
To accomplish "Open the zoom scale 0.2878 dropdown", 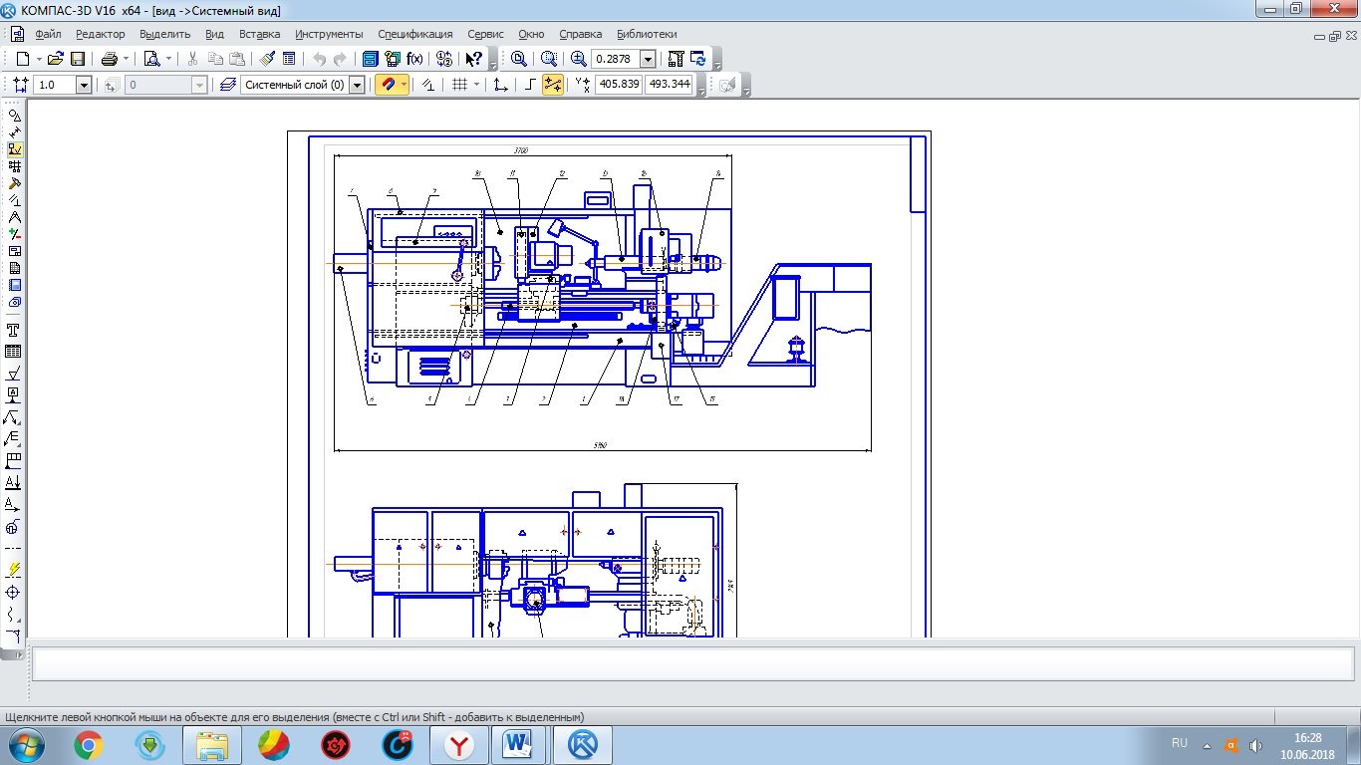I will pyautogui.click(x=648, y=59).
